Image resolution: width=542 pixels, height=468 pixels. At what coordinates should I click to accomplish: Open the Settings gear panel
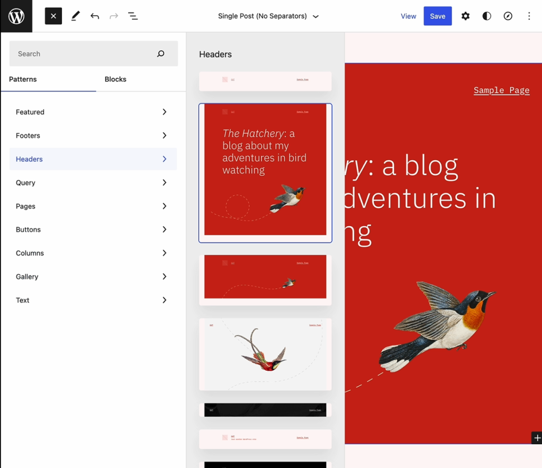coord(465,16)
